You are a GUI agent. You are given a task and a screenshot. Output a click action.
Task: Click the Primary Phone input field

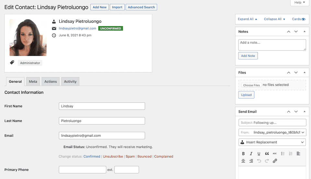[x=82, y=170]
